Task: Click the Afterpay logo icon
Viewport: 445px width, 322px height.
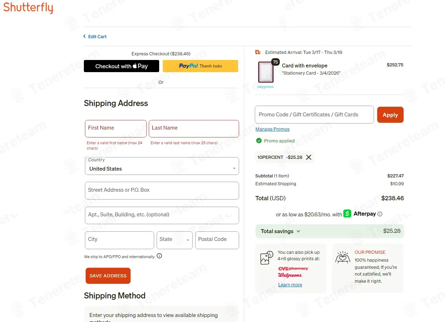Action: click(347, 213)
